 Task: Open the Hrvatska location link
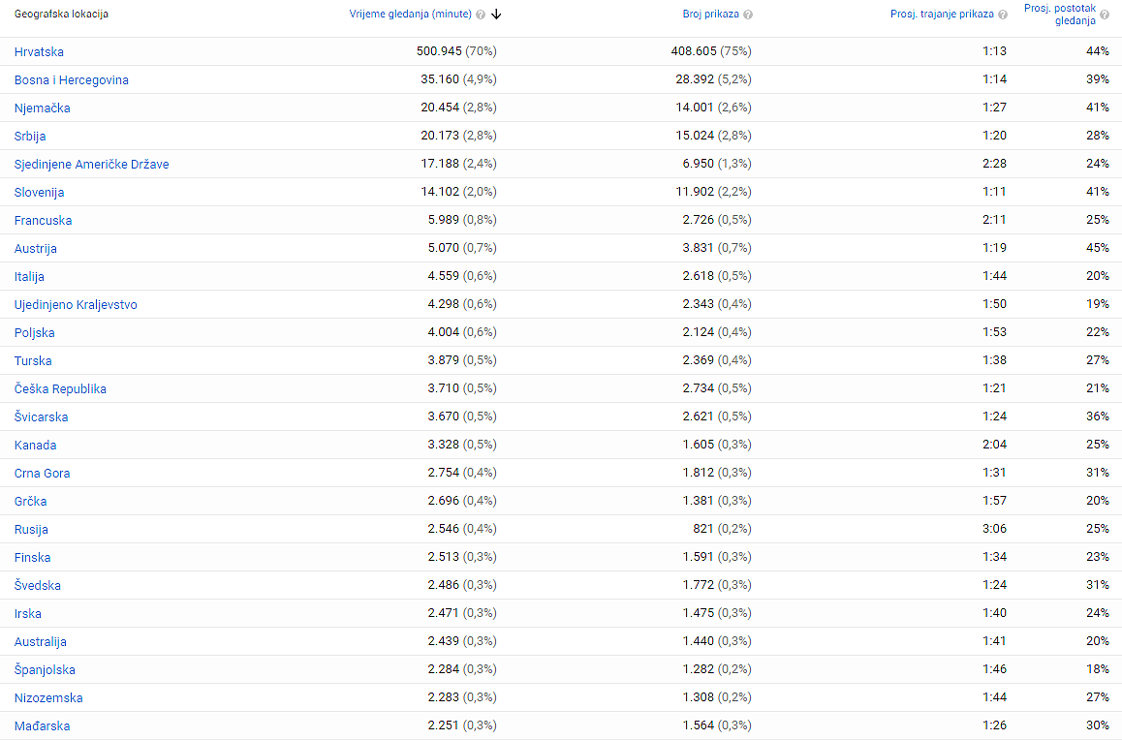[39, 52]
